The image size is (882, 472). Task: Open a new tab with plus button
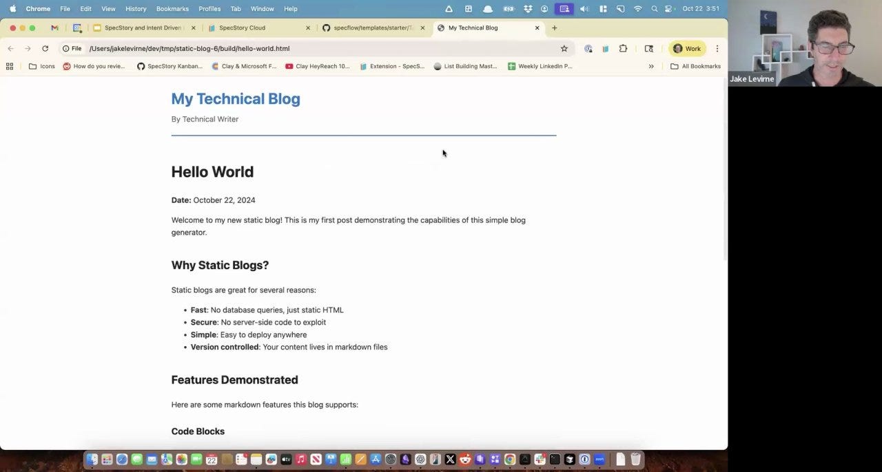[555, 28]
